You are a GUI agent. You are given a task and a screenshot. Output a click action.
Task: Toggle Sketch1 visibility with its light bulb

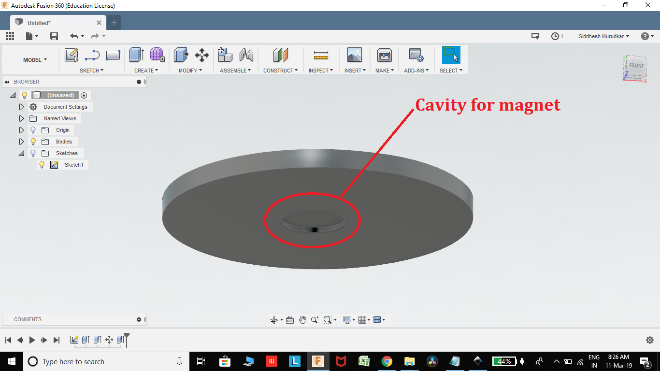[x=42, y=165]
